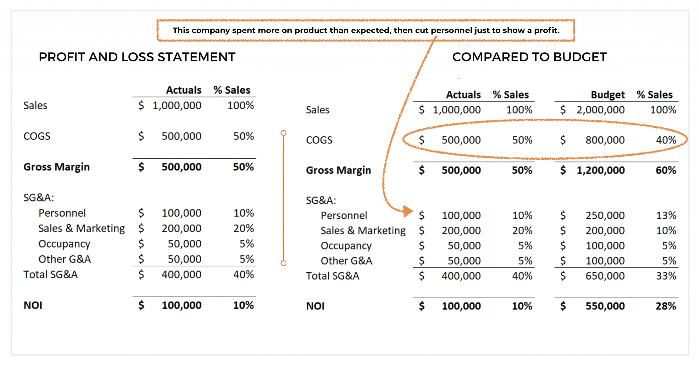Click the COMPARED TO BUDGET heading
The height and width of the screenshot is (365, 699).
(529, 57)
